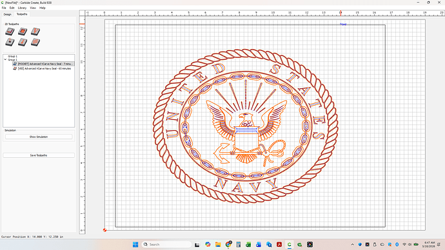Click the Simulation section label
Viewport: 445px width, 250px height.
pyautogui.click(x=10, y=130)
